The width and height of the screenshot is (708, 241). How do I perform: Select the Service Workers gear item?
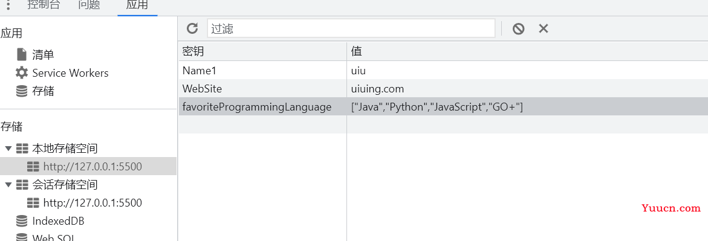click(62, 72)
